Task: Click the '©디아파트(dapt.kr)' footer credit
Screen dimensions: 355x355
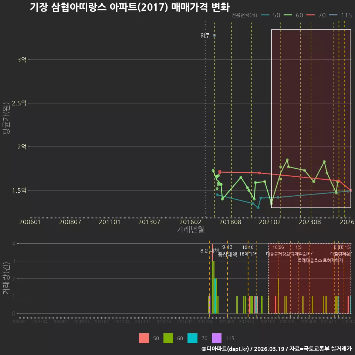Action: [x=225, y=349]
